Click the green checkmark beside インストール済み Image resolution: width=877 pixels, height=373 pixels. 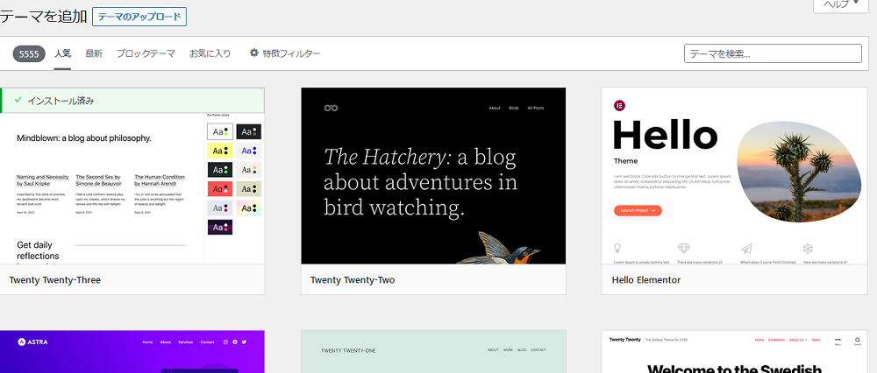click(18, 101)
